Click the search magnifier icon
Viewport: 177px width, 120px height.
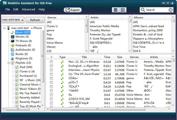click(x=143, y=10)
